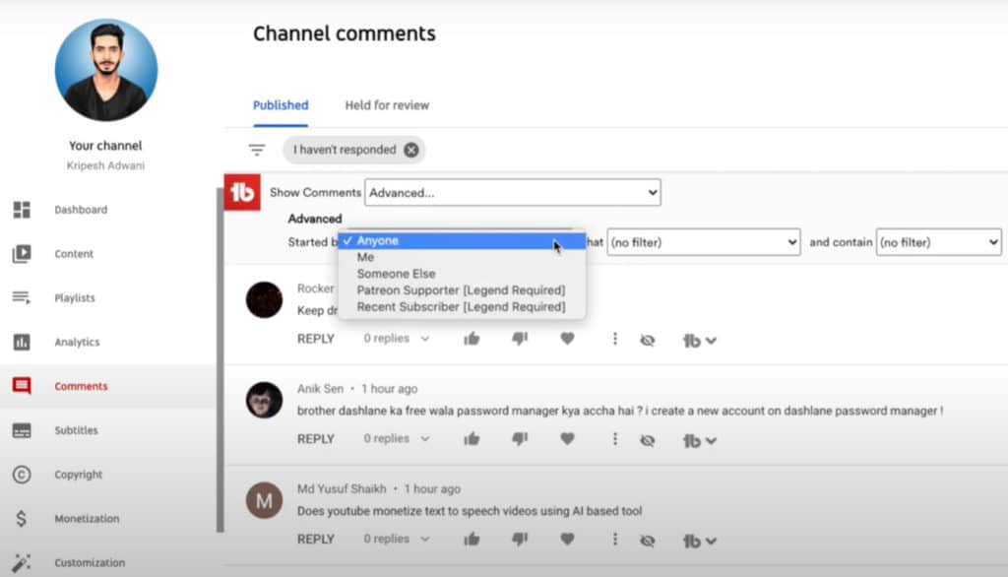Expand the 'and contain' no filter dropdown
The width and height of the screenshot is (1008, 577).
(x=938, y=241)
